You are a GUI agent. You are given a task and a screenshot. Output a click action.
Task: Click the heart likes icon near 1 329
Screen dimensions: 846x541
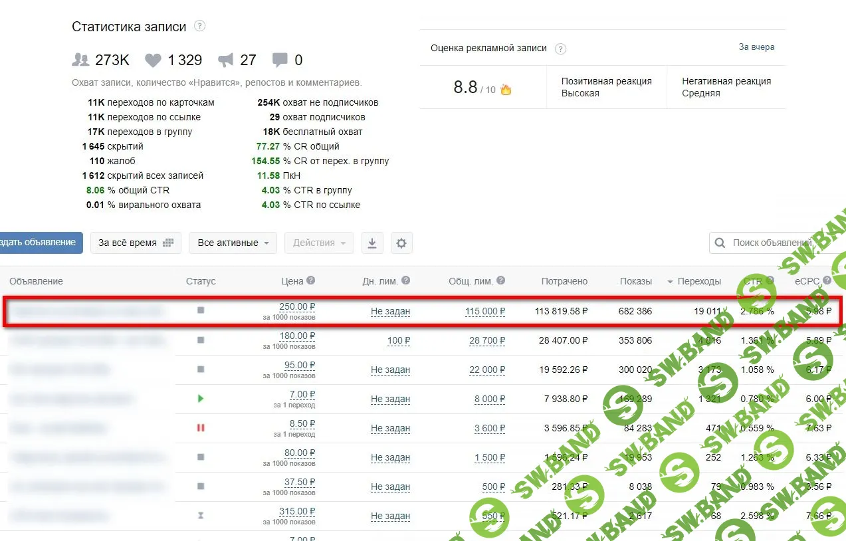coord(153,60)
